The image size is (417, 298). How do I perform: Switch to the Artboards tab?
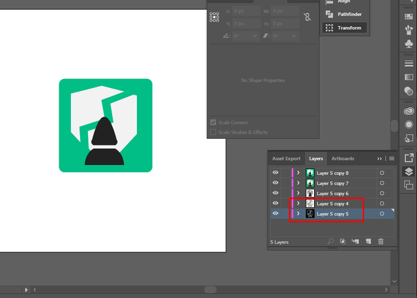tap(343, 158)
